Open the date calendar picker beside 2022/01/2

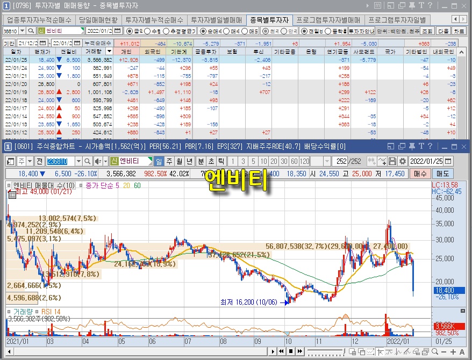[118, 31]
